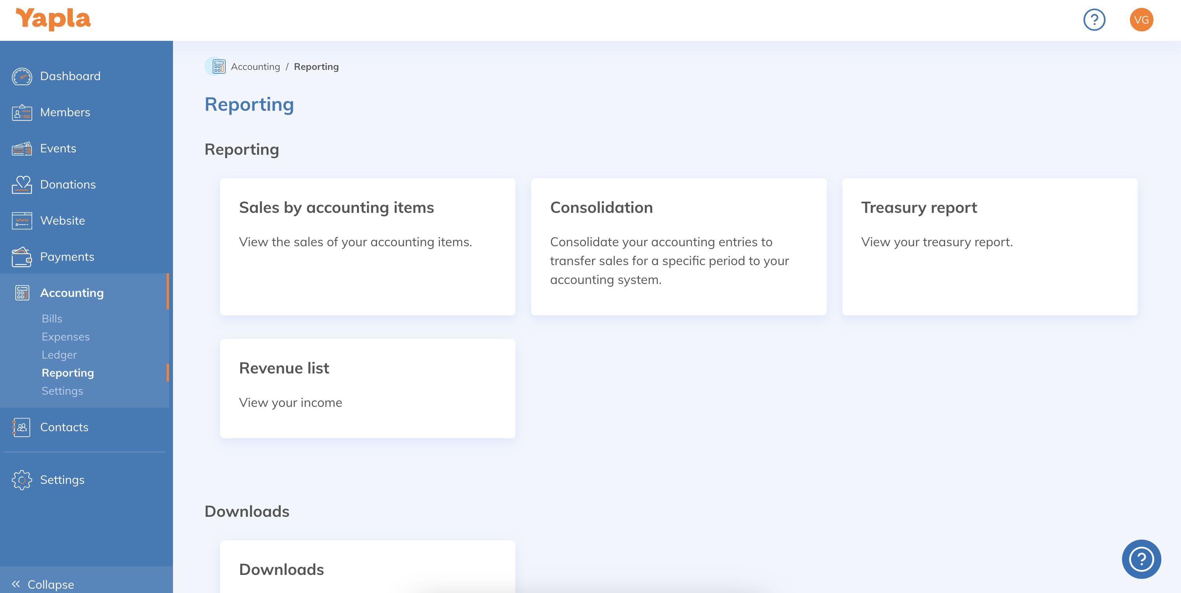Open the Sales by accounting items card
Viewport: 1181px width, 593px height.
coord(367,246)
